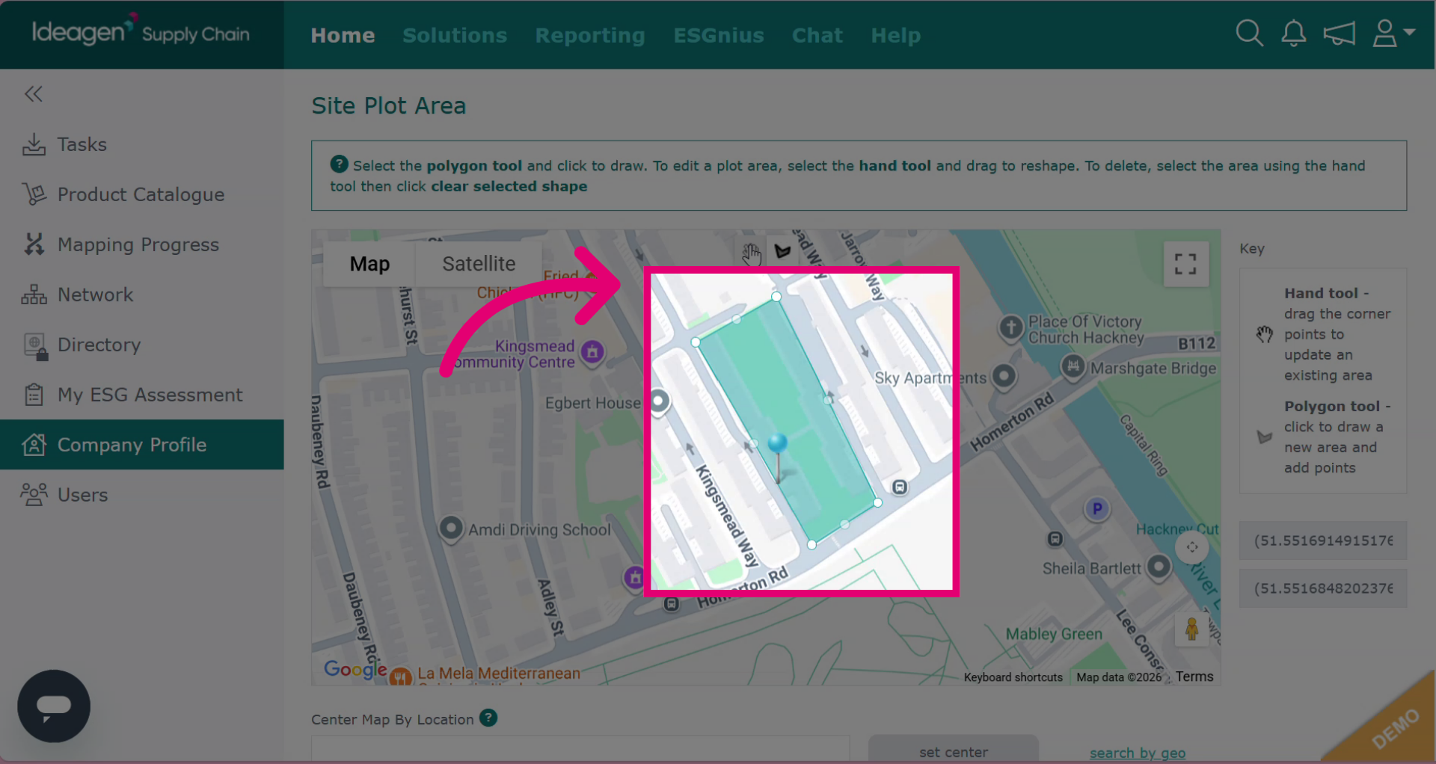Open the map camera controls button
Viewport: 1436px width, 764px height.
click(1192, 547)
